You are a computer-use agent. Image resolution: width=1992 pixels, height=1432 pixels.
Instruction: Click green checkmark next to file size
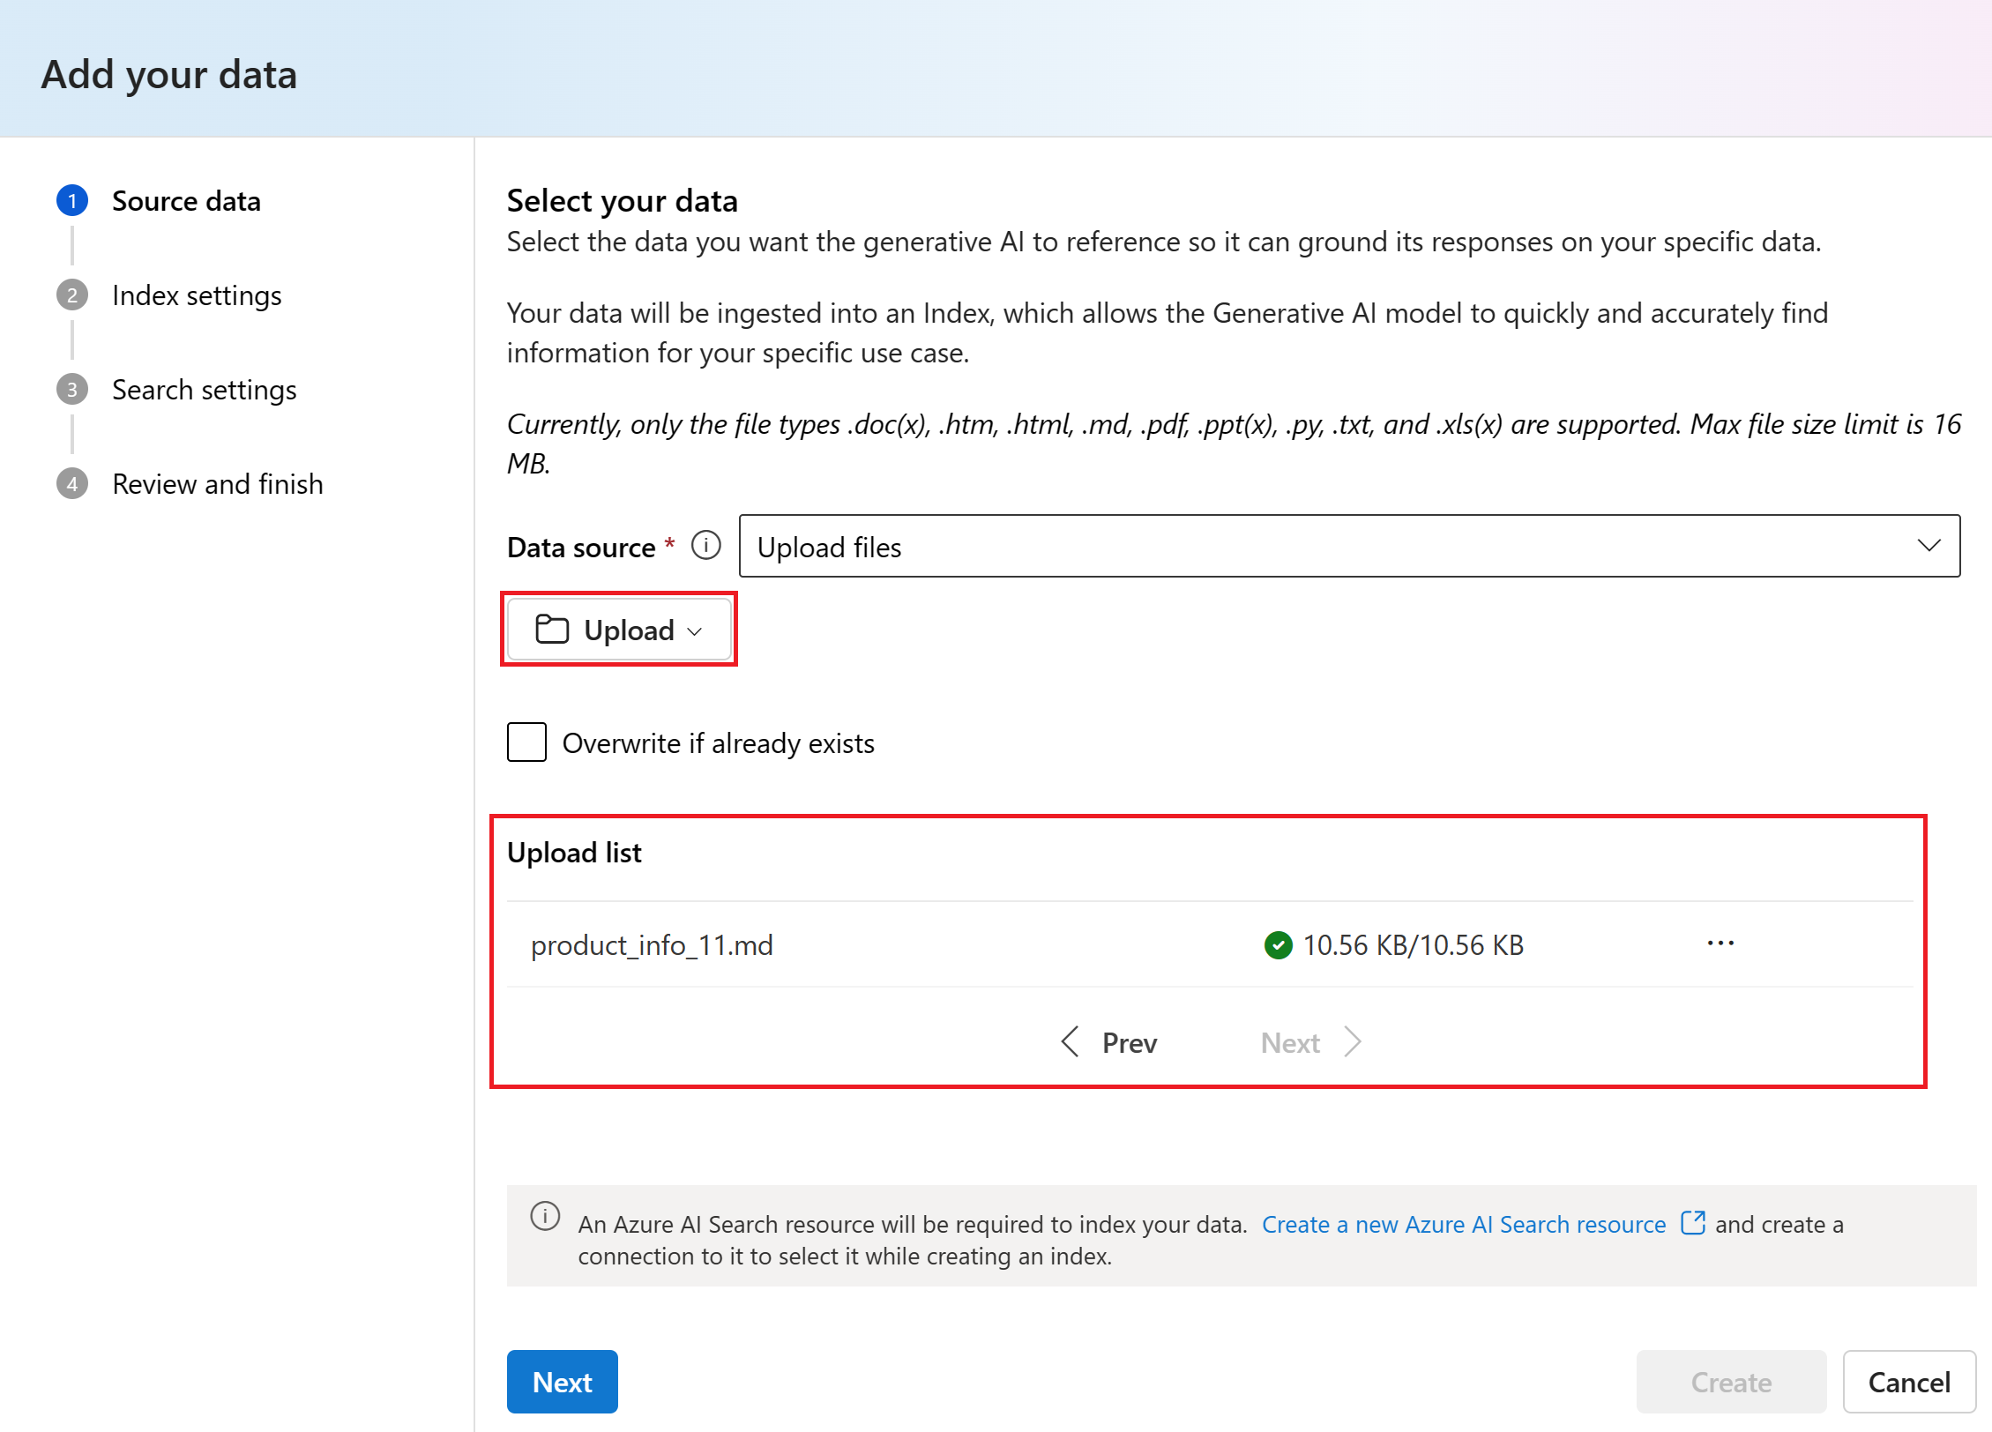(x=1277, y=945)
